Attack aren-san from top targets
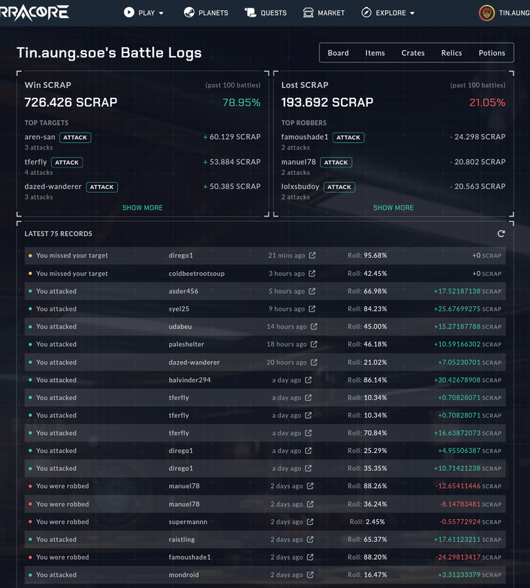The height and width of the screenshot is (588, 530). pos(75,138)
